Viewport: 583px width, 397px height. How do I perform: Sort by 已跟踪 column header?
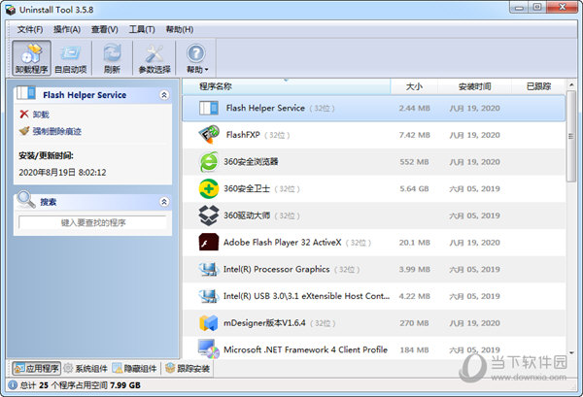(x=538, y=86)
